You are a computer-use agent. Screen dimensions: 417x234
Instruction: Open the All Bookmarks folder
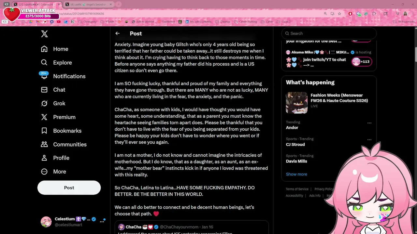[x=404, y=22]
